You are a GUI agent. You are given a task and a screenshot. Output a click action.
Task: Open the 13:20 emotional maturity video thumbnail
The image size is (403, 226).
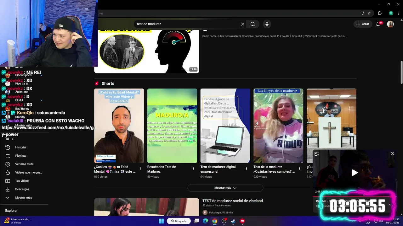pyautogui.click(x=147, y=51)
